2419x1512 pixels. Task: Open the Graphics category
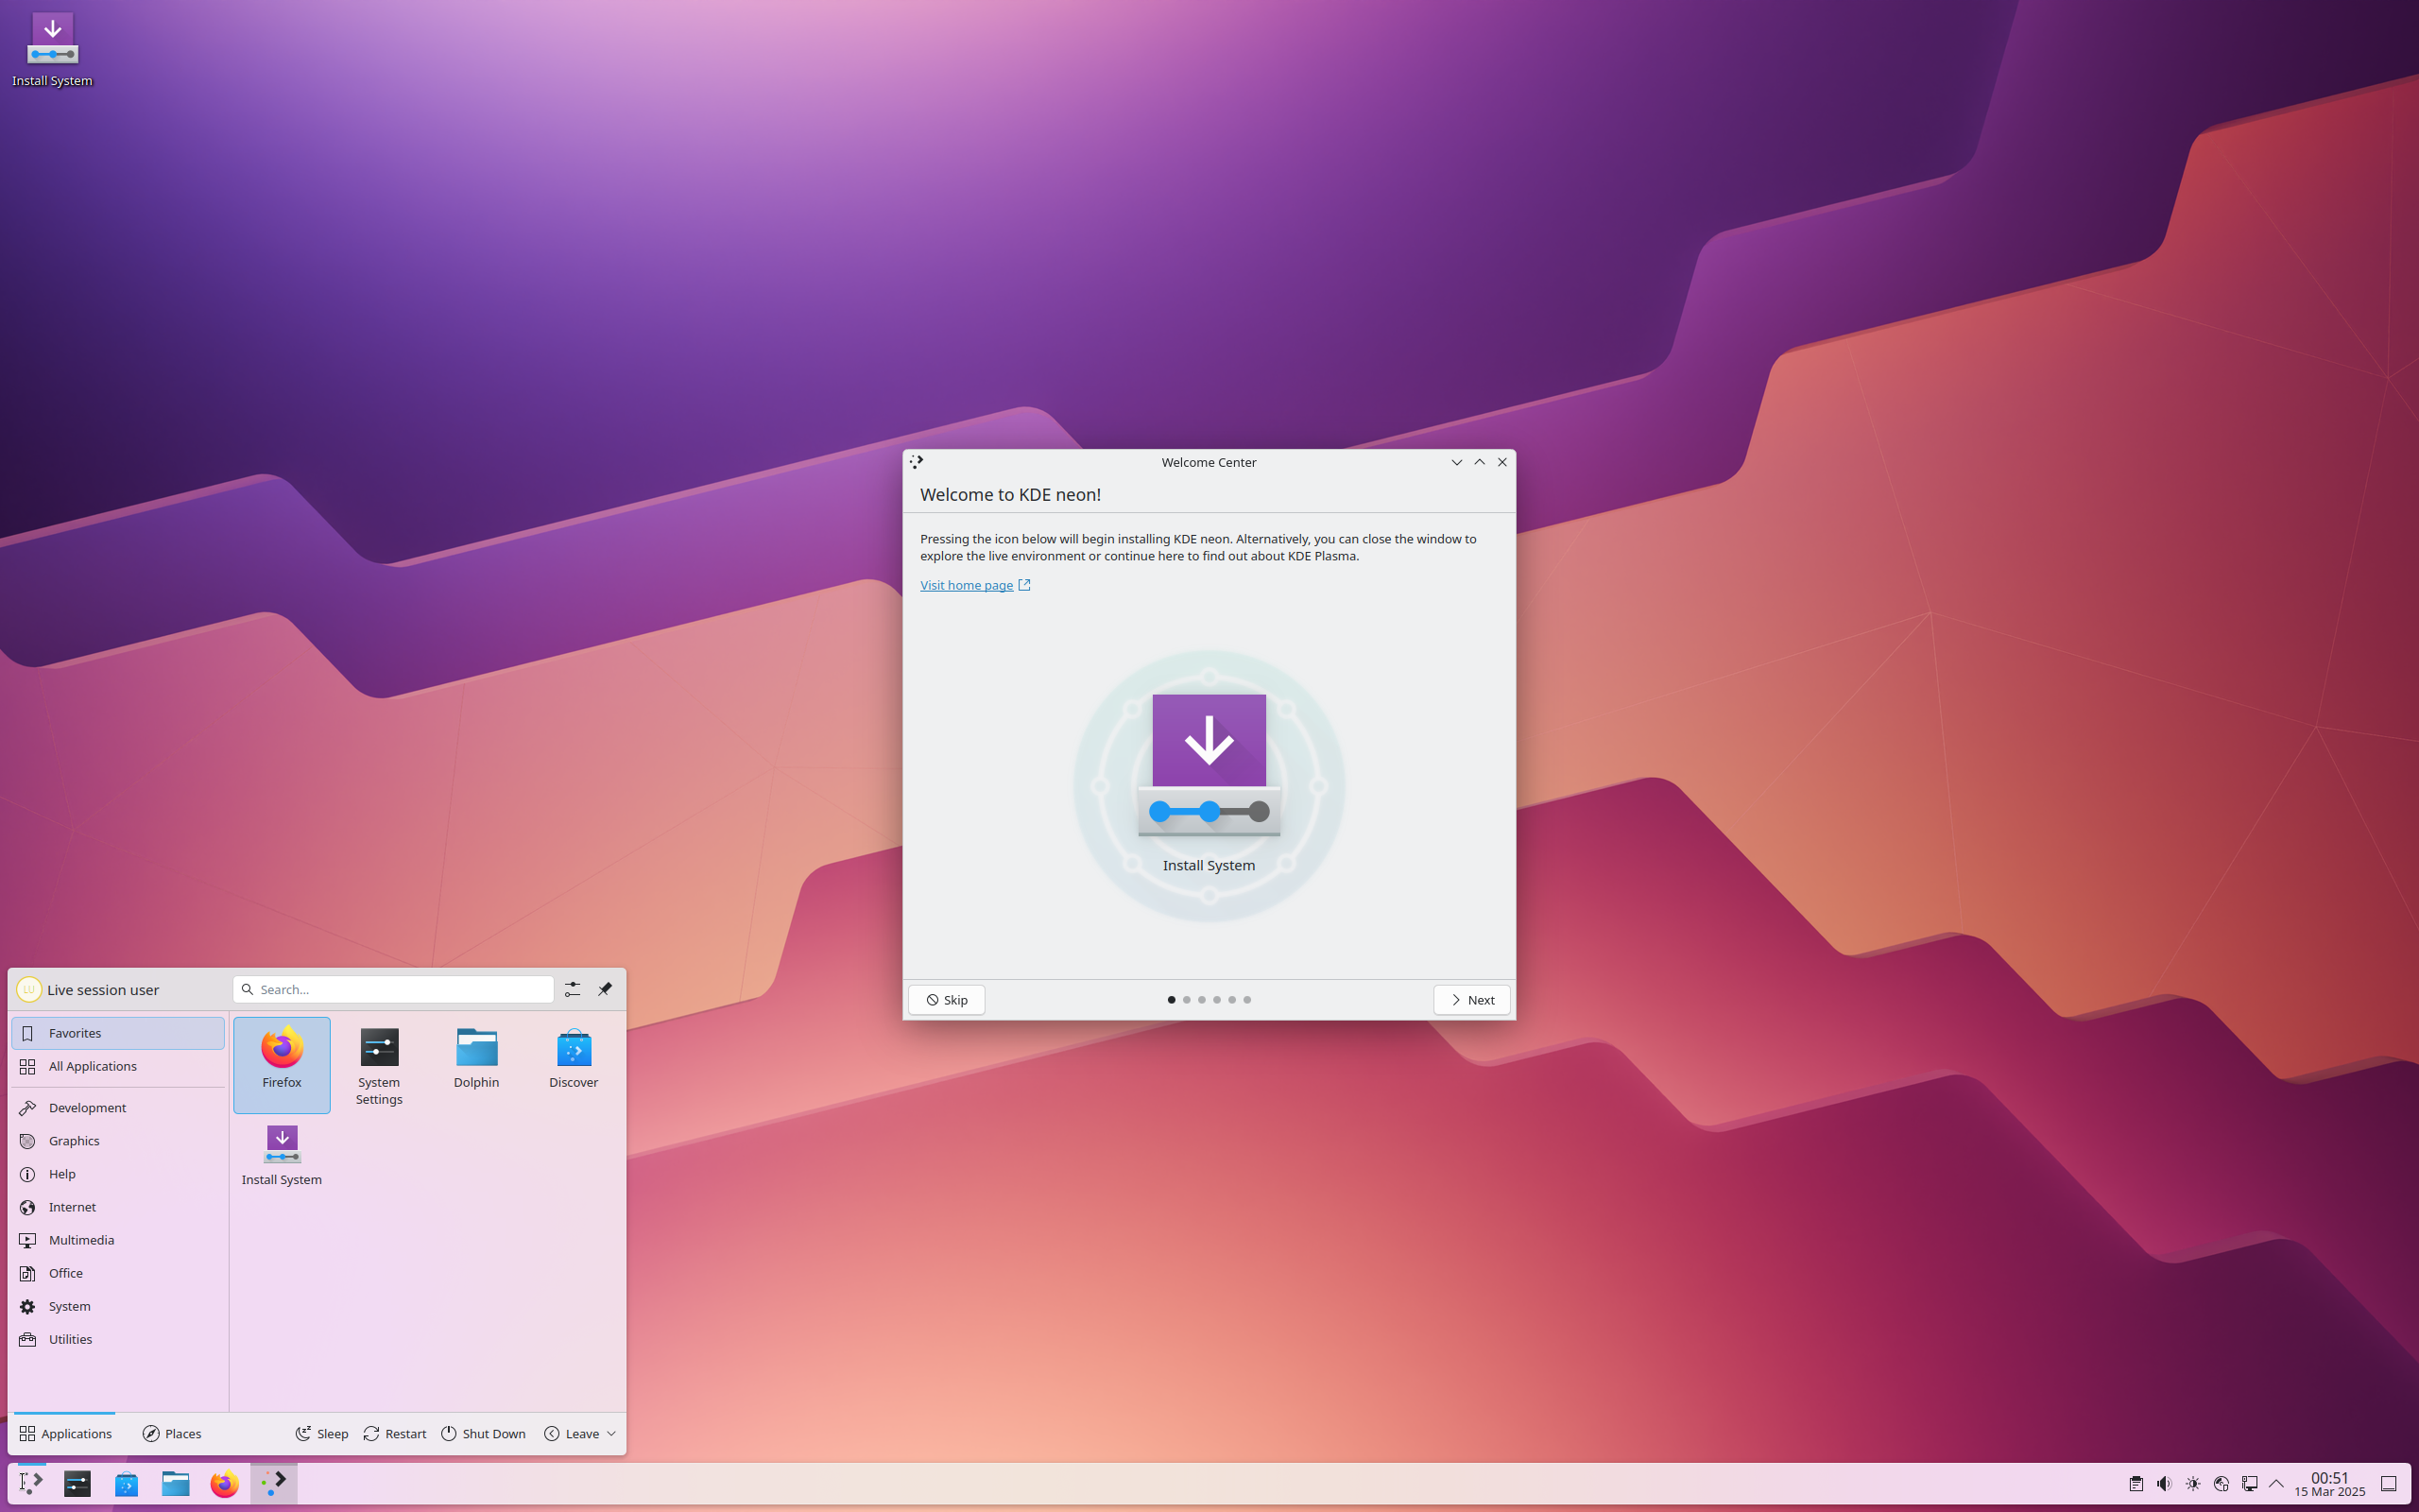(118, 1141)
